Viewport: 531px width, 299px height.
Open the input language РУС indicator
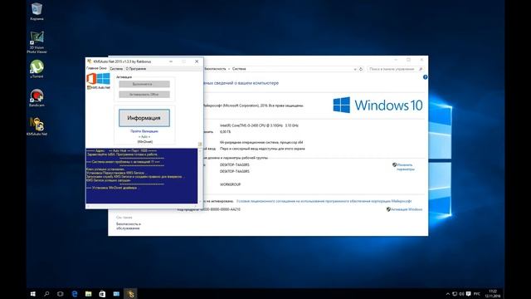coord(477,294)
